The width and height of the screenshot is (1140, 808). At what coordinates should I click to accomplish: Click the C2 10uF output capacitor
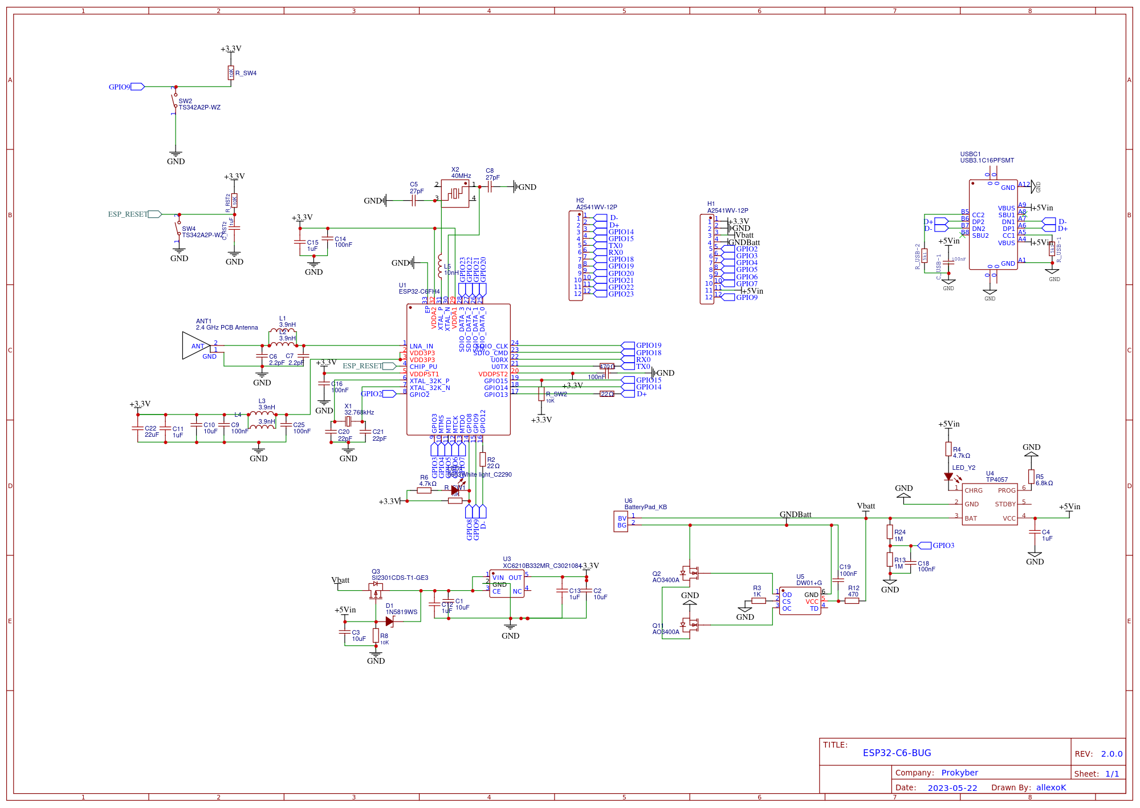(x=586, y=590)
